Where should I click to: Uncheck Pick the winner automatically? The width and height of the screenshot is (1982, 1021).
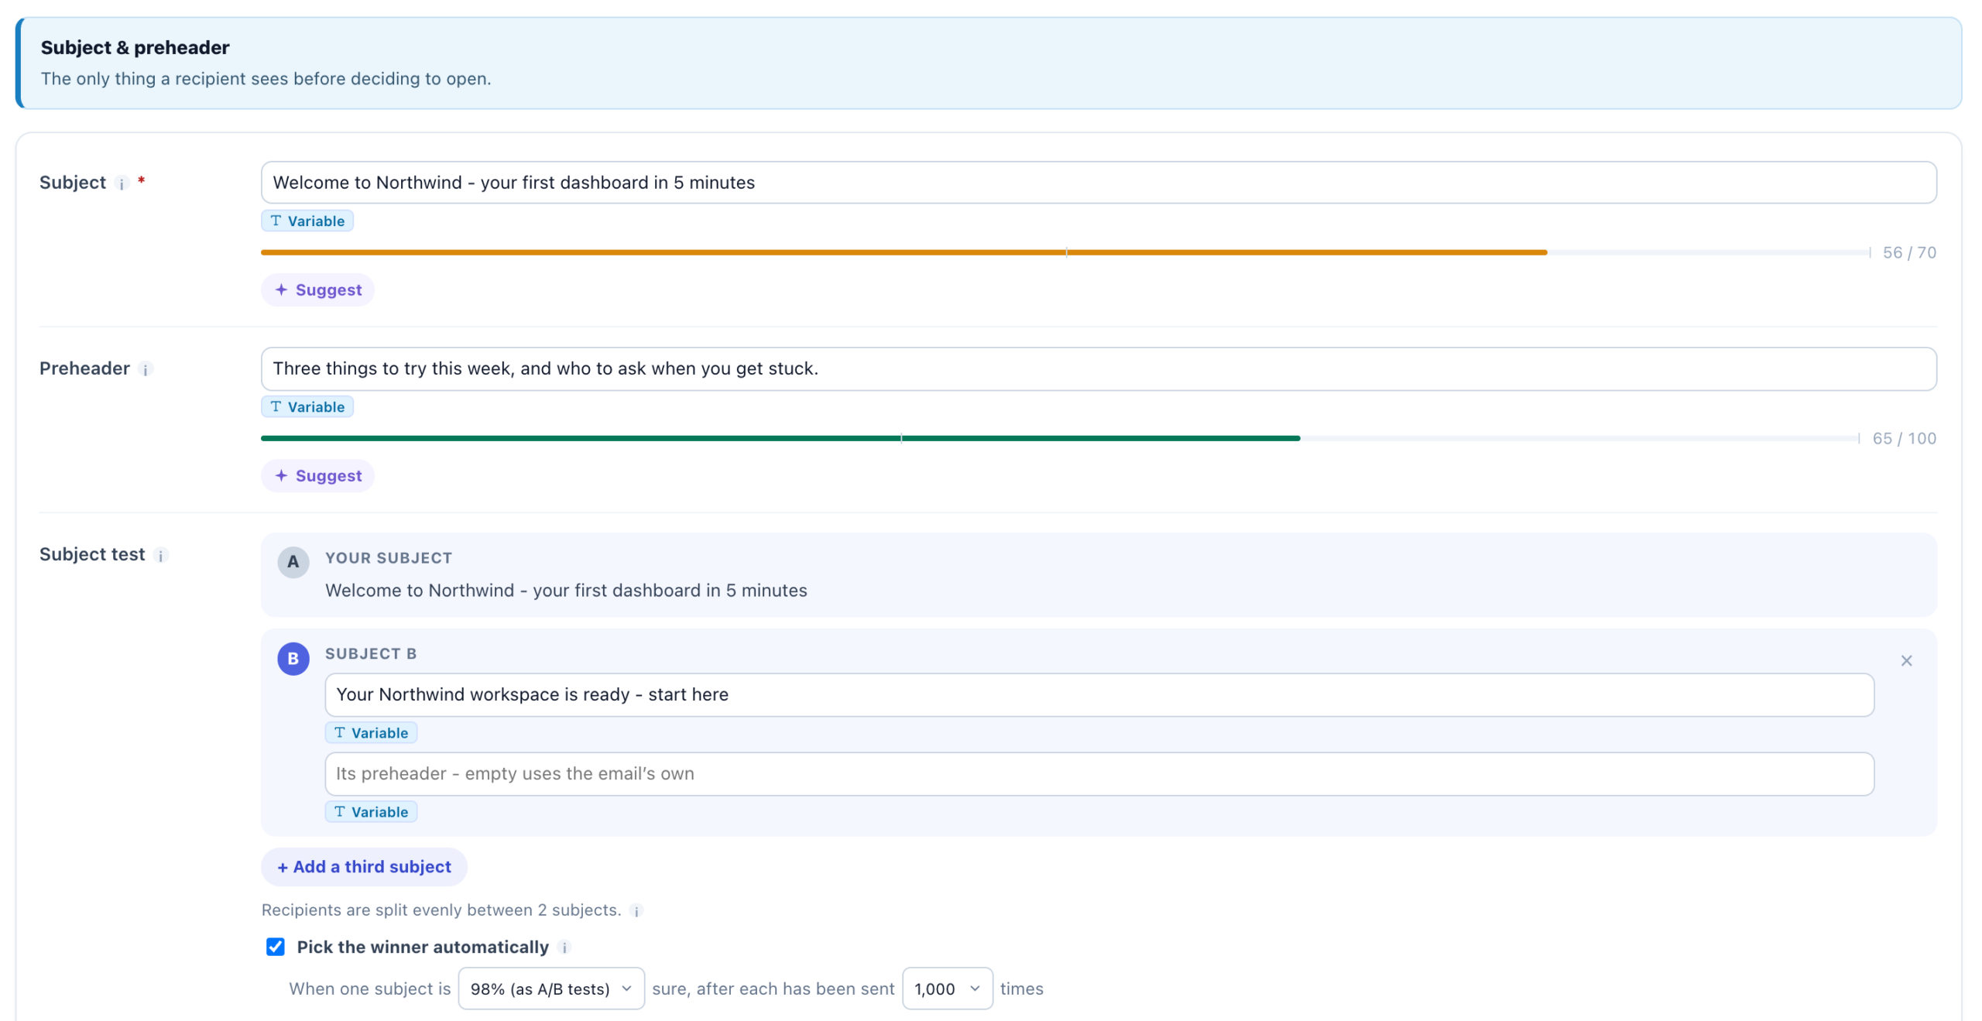(276, 947)
